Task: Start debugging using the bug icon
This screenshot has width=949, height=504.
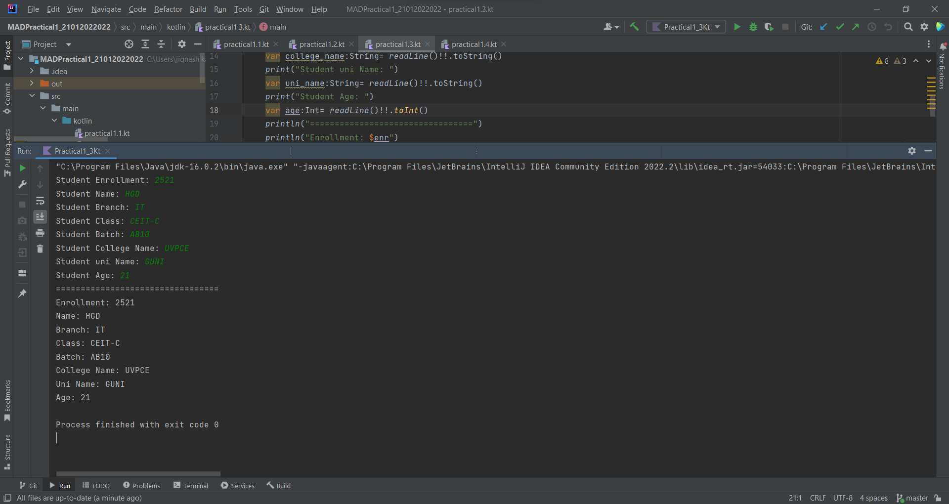Action: (x=753, y=27)
